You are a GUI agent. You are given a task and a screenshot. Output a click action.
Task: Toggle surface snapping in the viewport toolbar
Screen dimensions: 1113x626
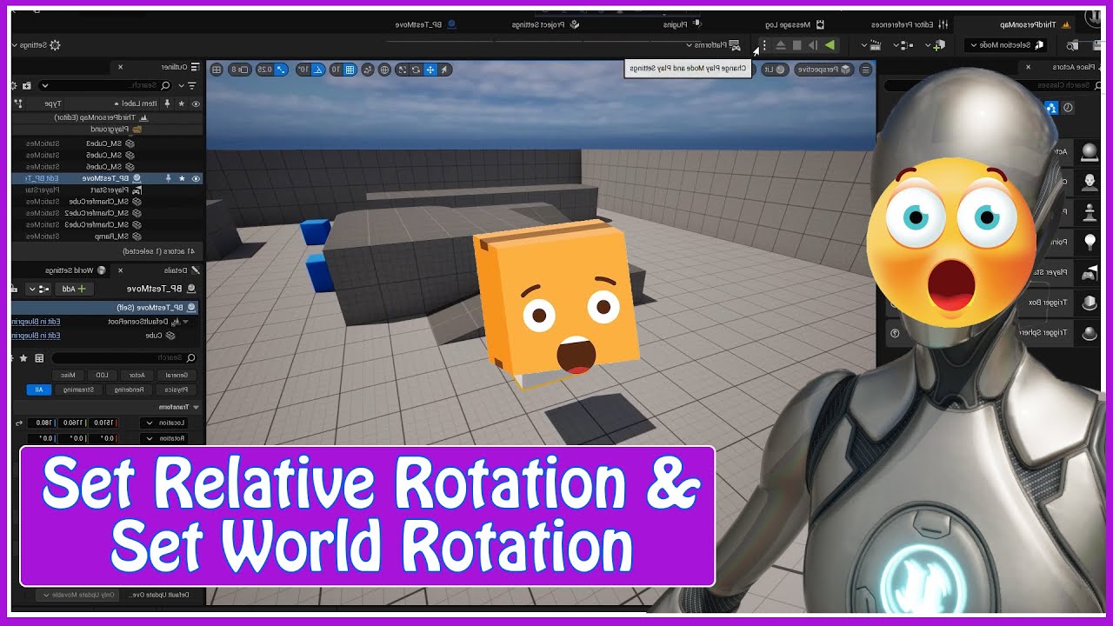pyautogui.click(x=368, y=70)
